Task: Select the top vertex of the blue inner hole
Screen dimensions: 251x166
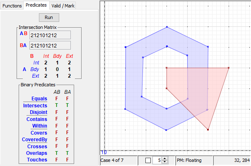Action: tap(167, 46)
